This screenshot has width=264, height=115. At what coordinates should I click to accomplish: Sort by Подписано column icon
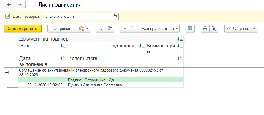[x=142, y=46]
